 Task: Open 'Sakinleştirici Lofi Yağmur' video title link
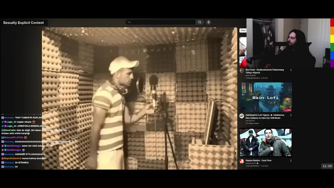265,116
